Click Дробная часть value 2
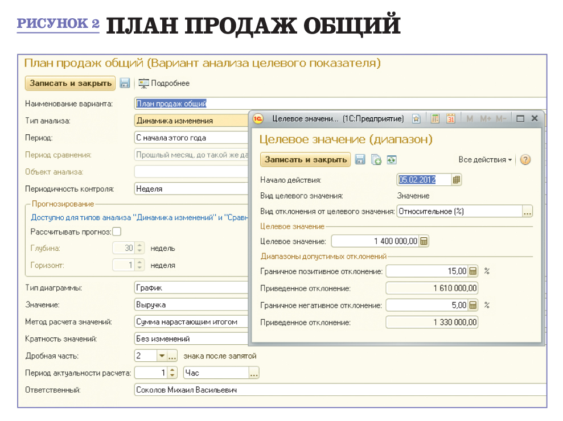This screenshot has width=563, height=421. click(x=146, y=356)
